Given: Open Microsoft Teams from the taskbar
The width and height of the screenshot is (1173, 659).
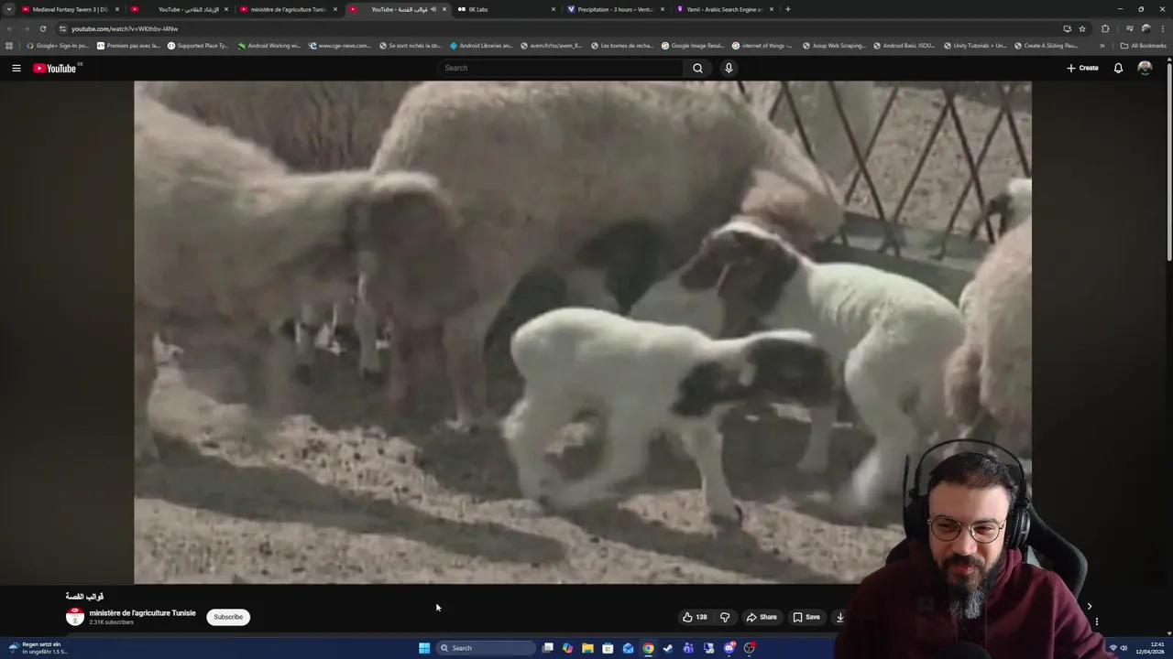Looking at the screenshot, I should click(x=688, y=648).
